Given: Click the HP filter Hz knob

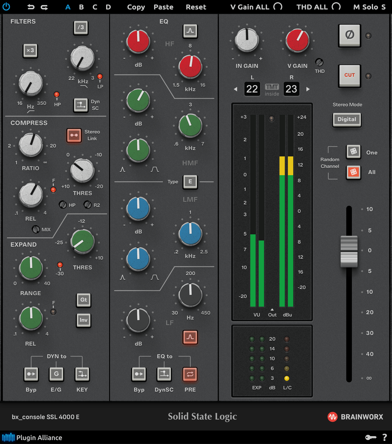Looking at the screenshot, I should [31, 83].
